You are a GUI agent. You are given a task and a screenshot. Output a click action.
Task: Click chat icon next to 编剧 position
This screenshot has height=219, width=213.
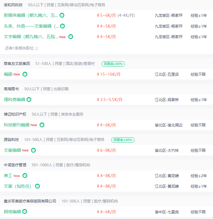pos(25,74)
